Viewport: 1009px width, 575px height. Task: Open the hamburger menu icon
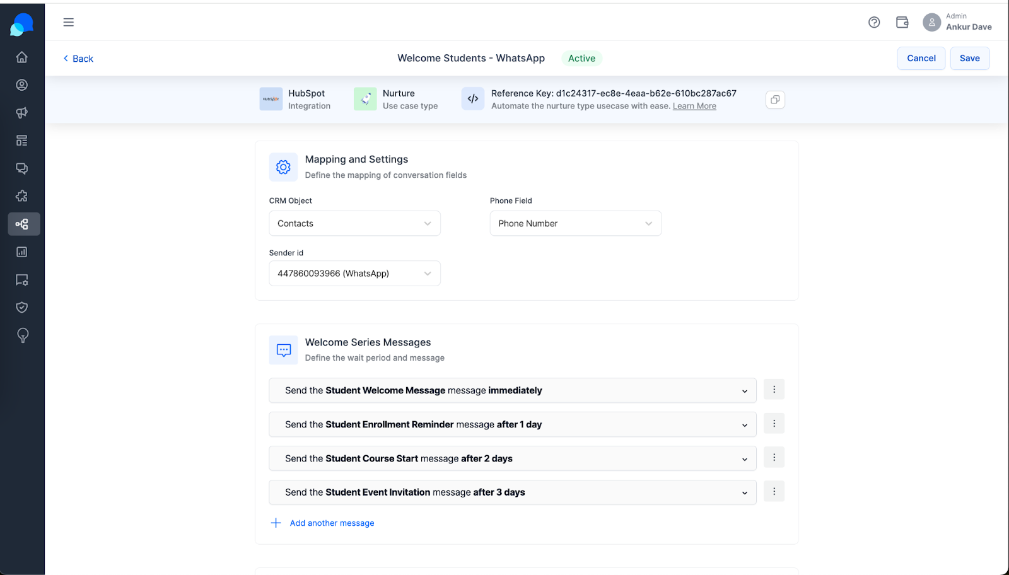pyautogui.click(x=69, y=22)
